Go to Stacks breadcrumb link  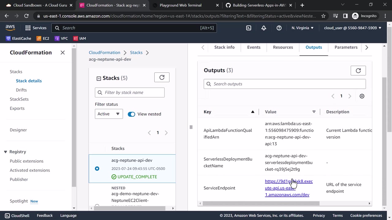(136, 53)
